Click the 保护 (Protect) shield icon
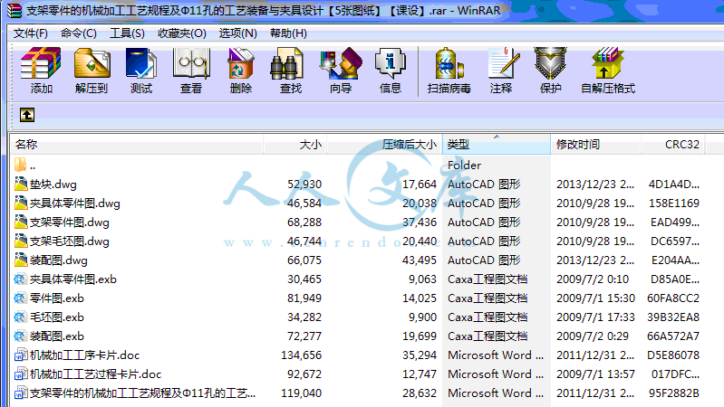The image size is (724, 407). click(550, 63)
